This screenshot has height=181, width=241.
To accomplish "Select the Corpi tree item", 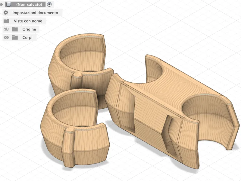I will click(27, 37).
